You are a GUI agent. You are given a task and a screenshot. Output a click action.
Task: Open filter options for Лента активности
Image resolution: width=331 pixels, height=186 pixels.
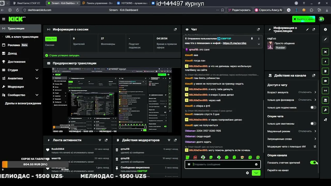100,140
